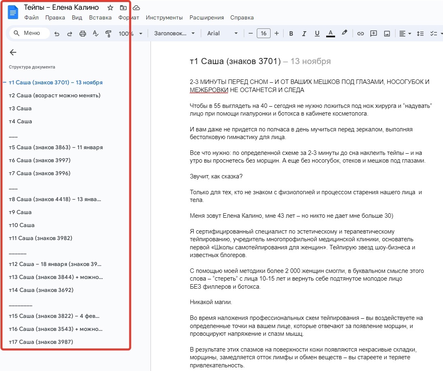Screen dimensions: 443x371
Task: Jump to т15 Саша (знаков 3822)
Action: 54,316
